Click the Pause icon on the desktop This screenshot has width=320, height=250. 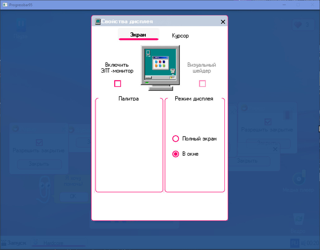[x=21, y=25]
